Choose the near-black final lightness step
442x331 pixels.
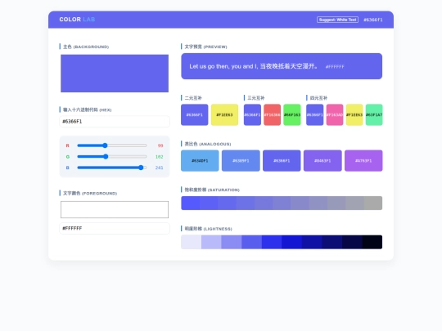pos(372,242)
